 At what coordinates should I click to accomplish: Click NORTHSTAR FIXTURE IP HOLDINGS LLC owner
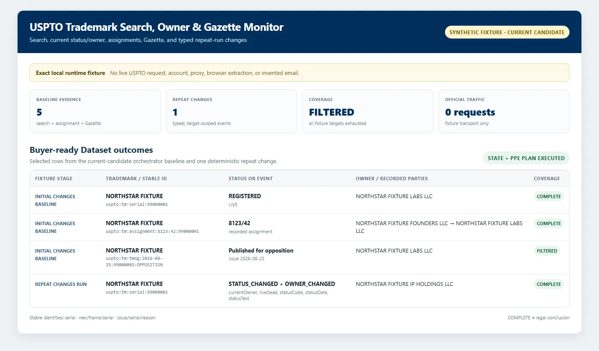[x=404, y=284]
